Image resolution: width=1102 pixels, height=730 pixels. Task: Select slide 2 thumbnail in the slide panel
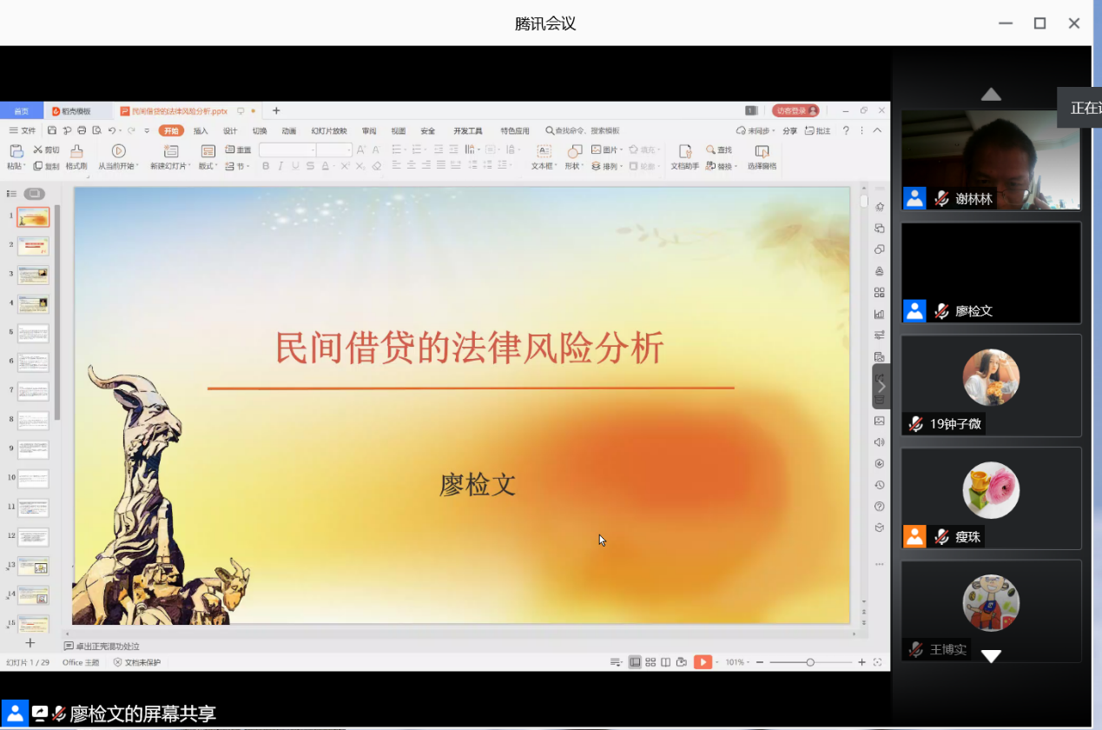pyautogui.click(x=34, y=246)
